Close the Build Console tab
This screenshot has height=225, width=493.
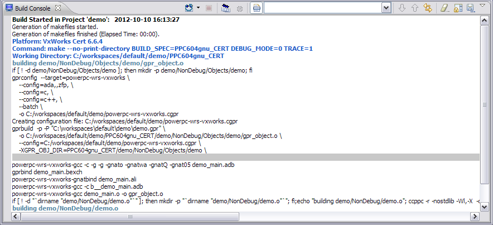pos(58,8)
